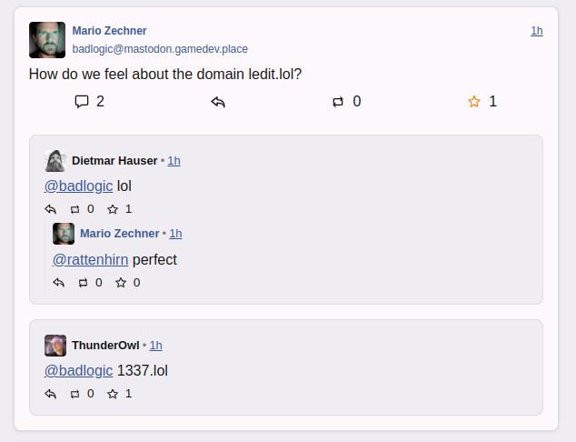The image size is (576, 442).
Task: Reply to ThunderOwl's 1337.lol comment
Action: coord(50,394)
